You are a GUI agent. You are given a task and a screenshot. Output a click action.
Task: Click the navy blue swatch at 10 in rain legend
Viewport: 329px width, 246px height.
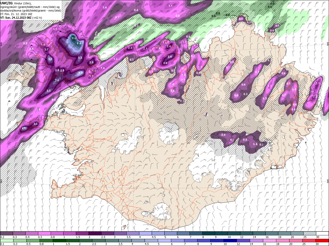(230, 240)
